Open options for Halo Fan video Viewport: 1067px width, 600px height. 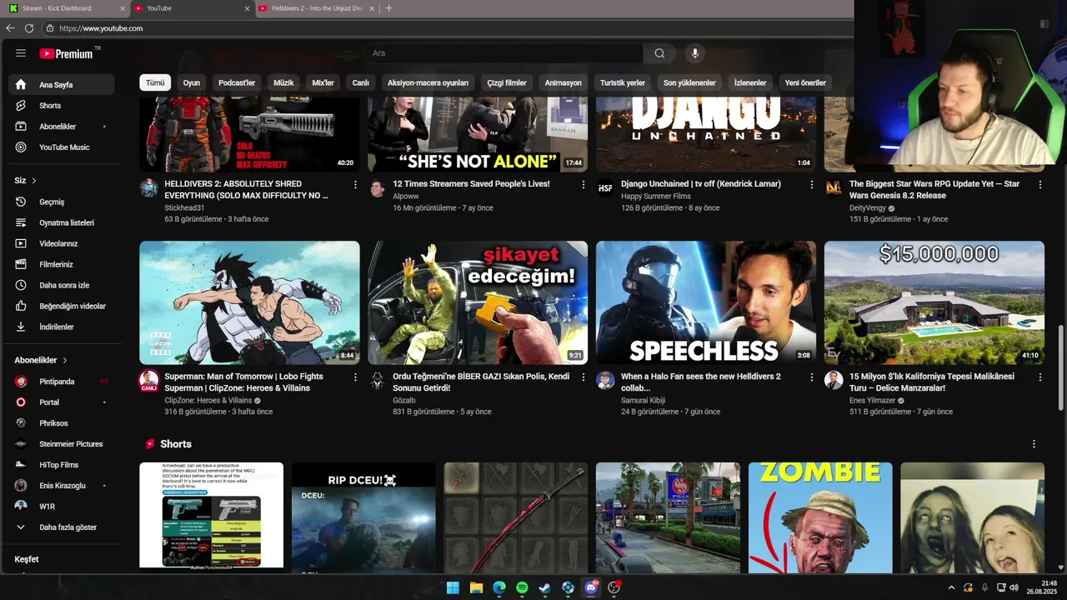click(x=812, y=377)
